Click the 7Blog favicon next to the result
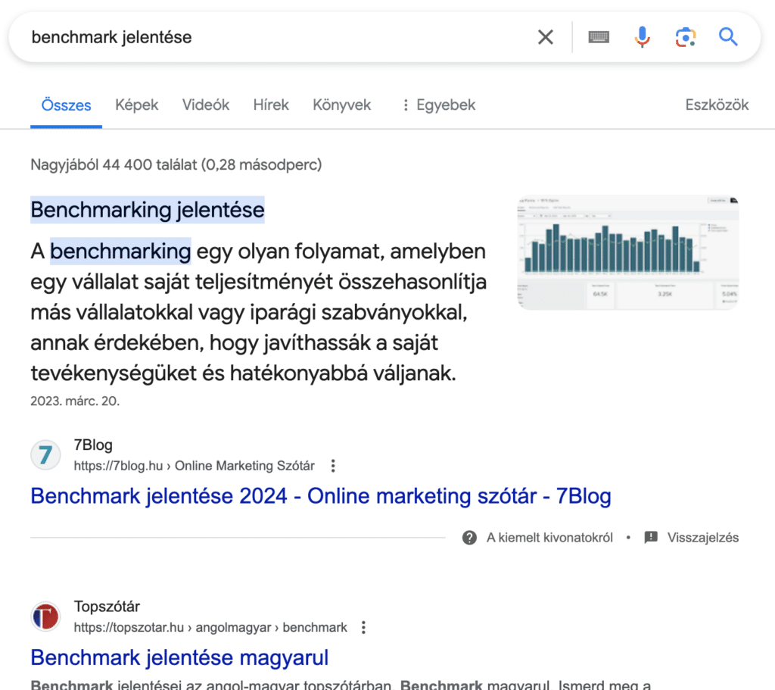The image size is (775, 690). [45, 454]
